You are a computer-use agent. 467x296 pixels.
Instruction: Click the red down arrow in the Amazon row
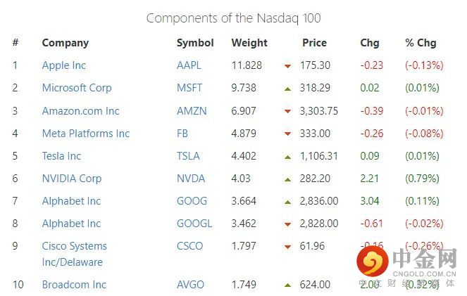[287, 111]
